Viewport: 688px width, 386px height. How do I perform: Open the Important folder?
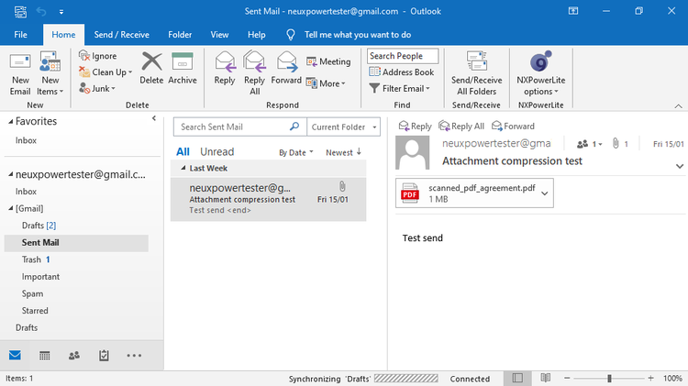[40, 277]
